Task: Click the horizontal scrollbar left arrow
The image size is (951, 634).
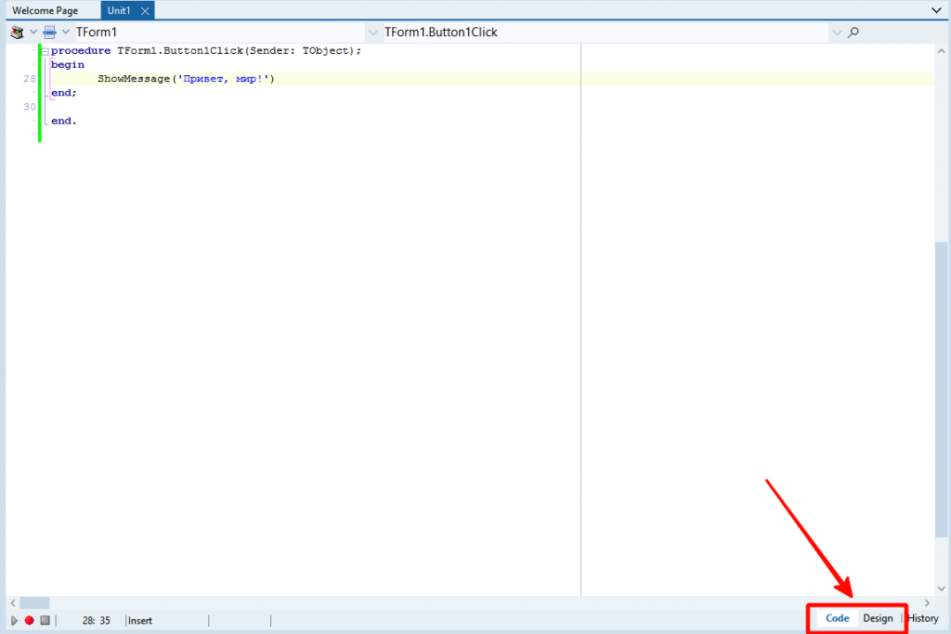Action: [x=12, y=603]
